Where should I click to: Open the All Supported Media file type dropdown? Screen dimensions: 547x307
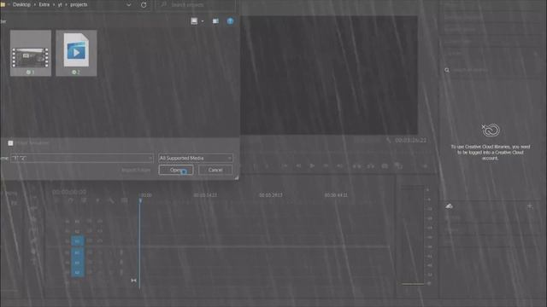coord(196,158)
